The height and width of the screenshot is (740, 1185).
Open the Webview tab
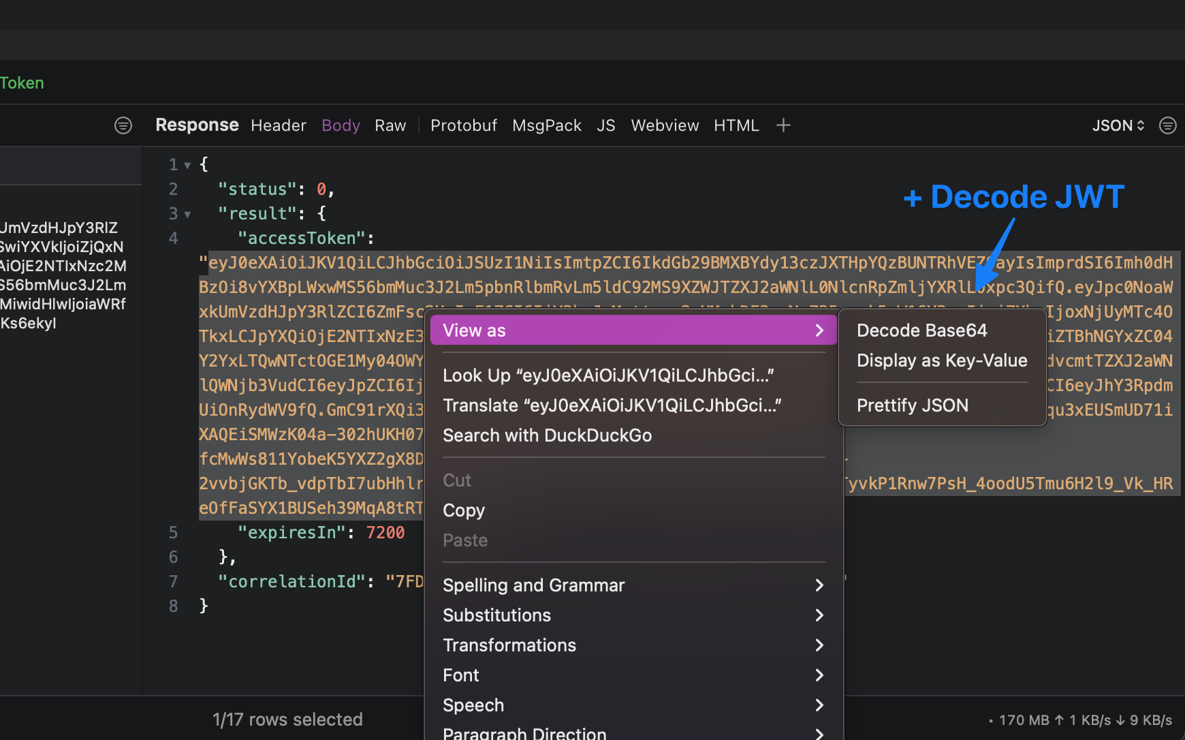click(x=665, y=125)
